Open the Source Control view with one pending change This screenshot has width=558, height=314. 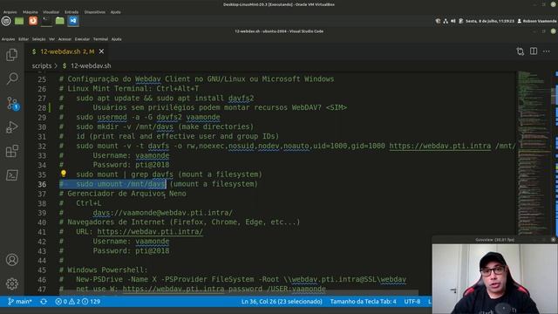[x=11, y=103]
